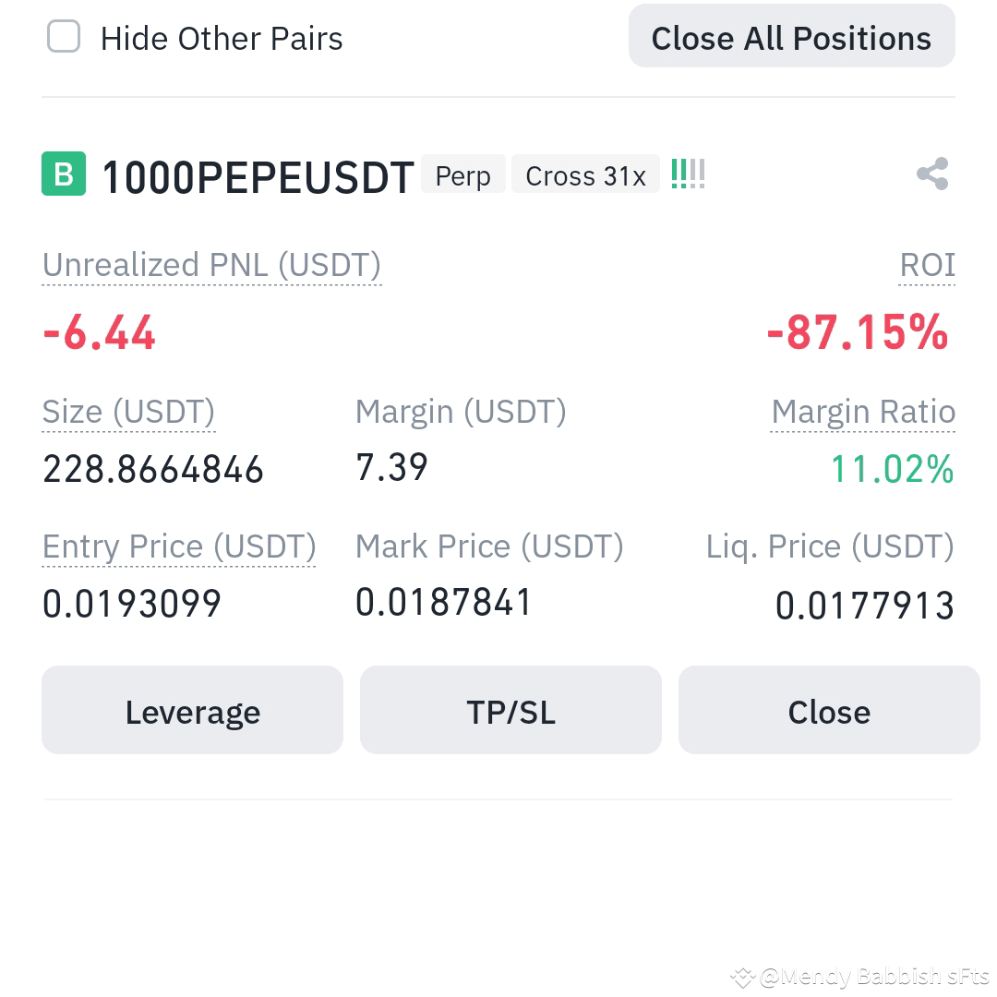The image size is (997, 997).
Task: Click the Binance coin badge next to pair name
Action: pos(62,174)
